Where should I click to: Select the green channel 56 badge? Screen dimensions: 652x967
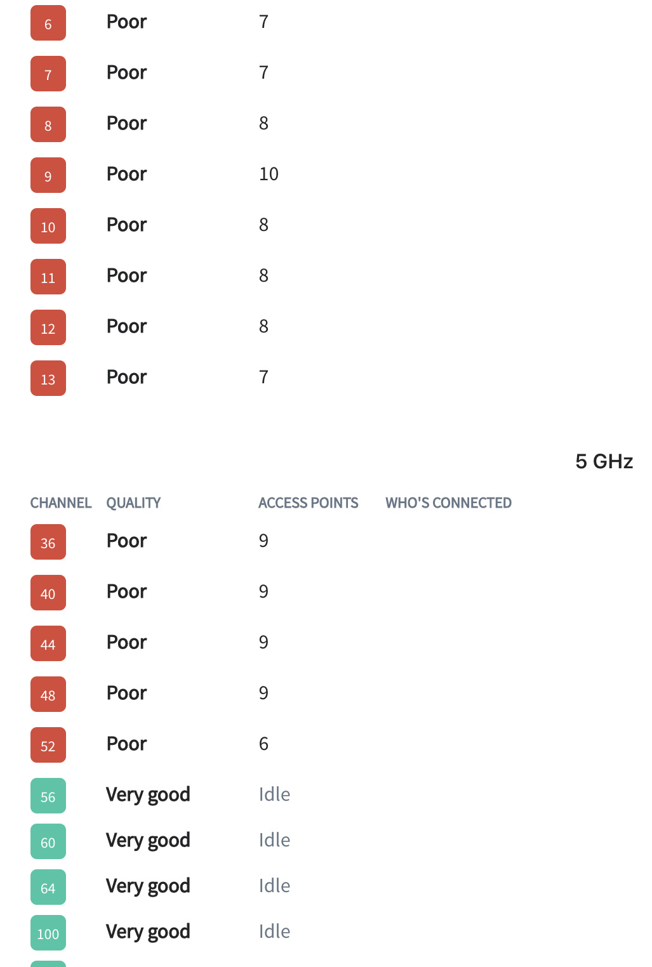click(48, 796)
